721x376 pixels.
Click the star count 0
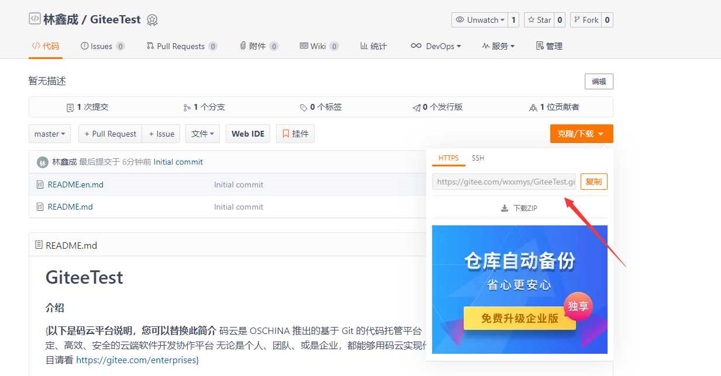click(560, 20)
